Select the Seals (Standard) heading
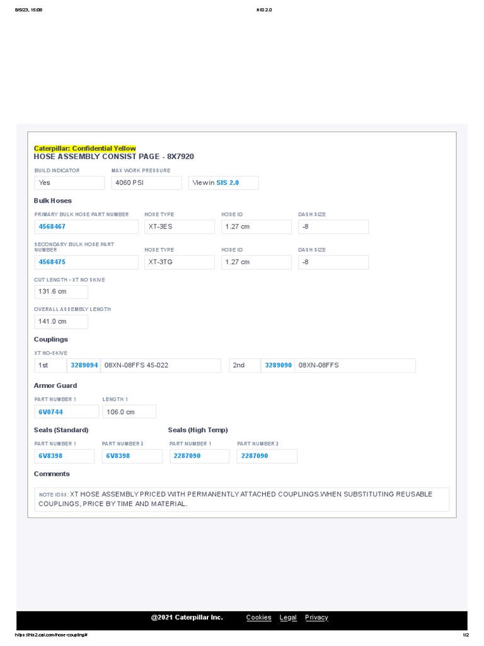Image resolution: width=484 pixels, height=646 pixels. [x=61, y=430]
